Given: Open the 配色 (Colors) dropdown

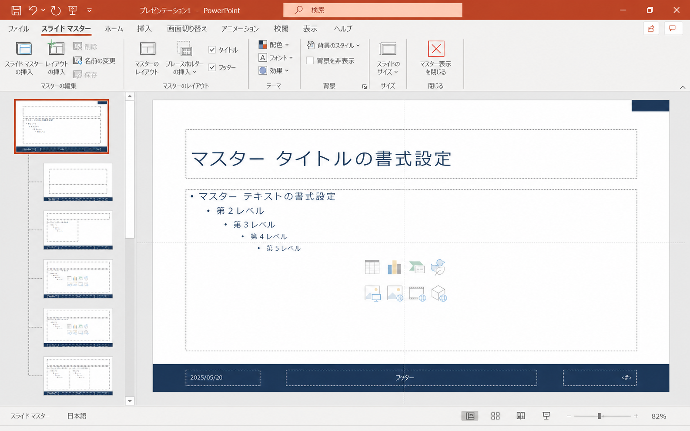Looking at the screenshot, I should [x=274, y=44].
